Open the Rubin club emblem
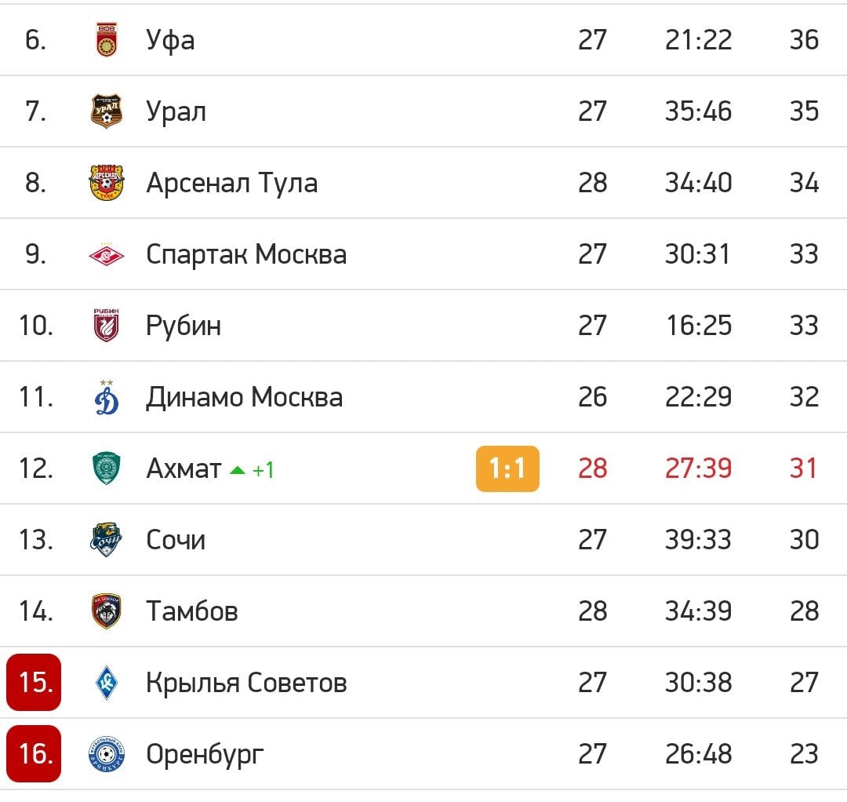The height and width of the screenshot is (802, 847). point(107,326)
